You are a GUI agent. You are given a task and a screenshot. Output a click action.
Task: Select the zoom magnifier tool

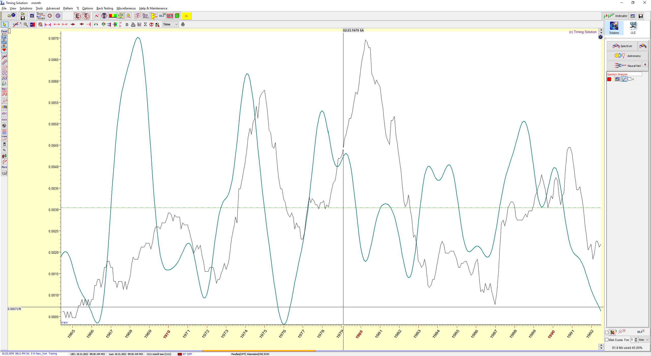point(26,24)
